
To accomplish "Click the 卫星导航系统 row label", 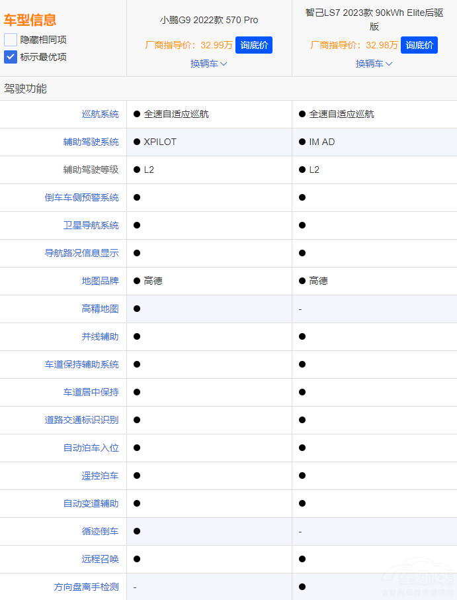I will point(91,225).
